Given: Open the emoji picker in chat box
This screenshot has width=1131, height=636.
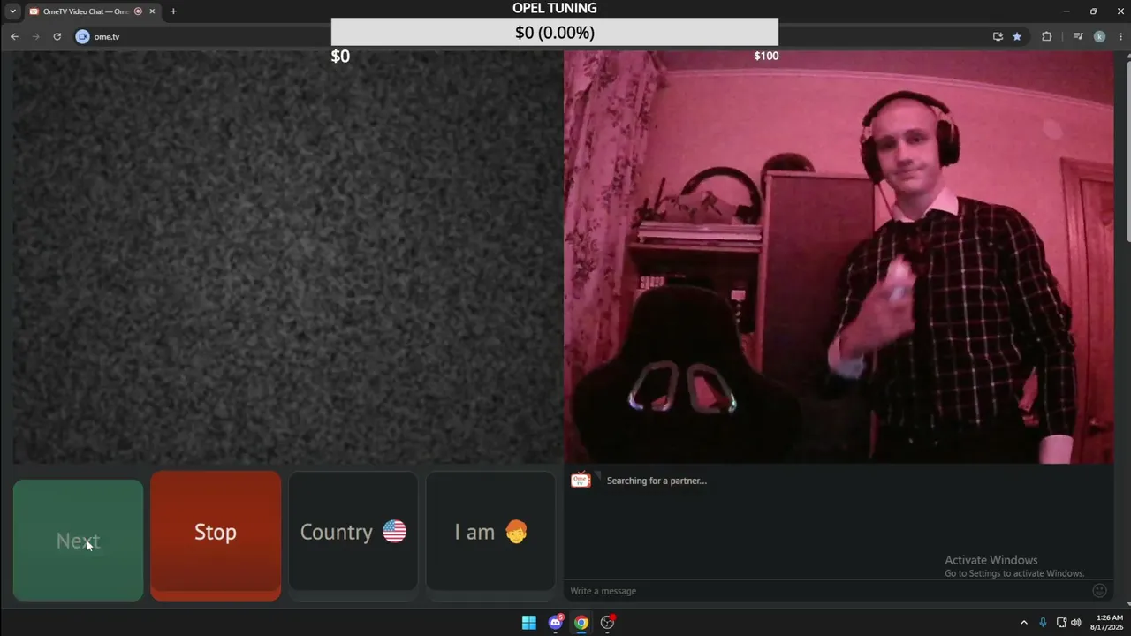Looking at the screenshot, I should click(x=1100, y=591).
